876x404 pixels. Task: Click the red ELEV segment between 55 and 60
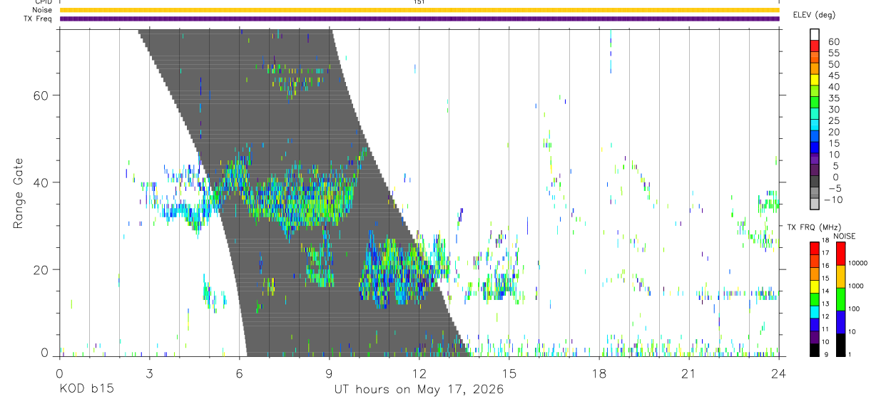[x=815, y=46]
